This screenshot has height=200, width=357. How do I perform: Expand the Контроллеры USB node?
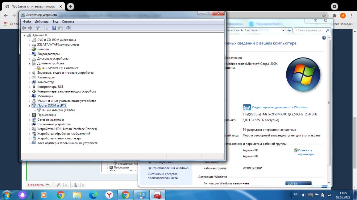pyautogui.click(x=29, y=87)
